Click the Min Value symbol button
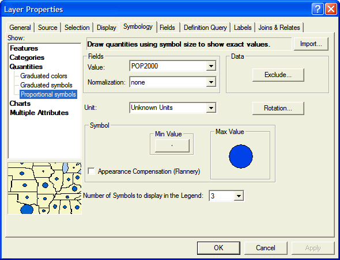 tap(172, 146)
